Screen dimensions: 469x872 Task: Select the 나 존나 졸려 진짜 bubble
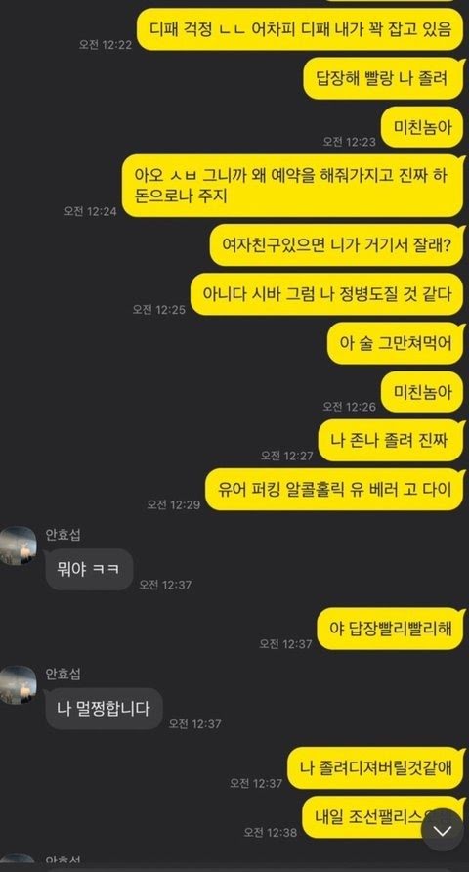click(x=391, y=441)
